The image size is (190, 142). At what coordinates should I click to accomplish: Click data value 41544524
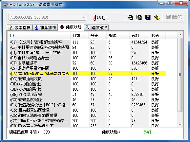(139, 42)
